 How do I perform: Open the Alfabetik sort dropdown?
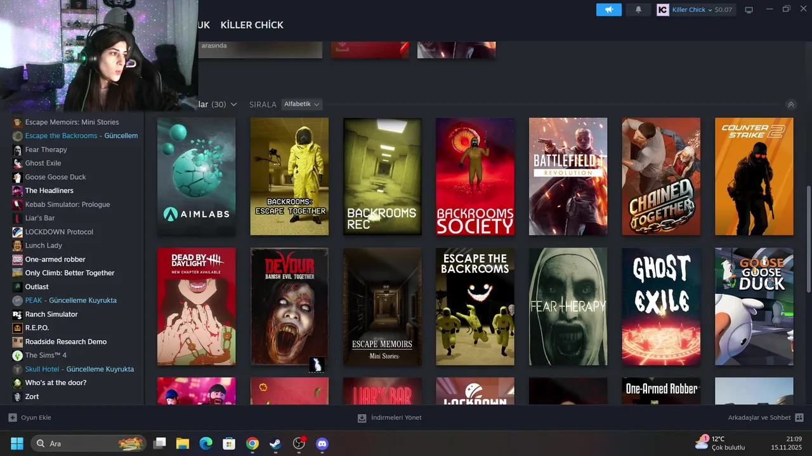point(301,104)
